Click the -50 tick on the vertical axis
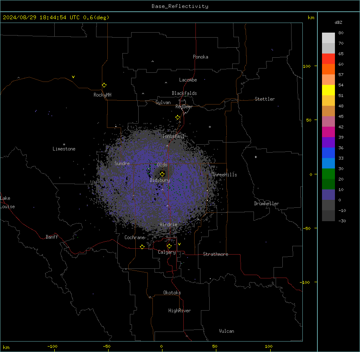This screenshot has width=360, height=352. [x=307, y=228]
